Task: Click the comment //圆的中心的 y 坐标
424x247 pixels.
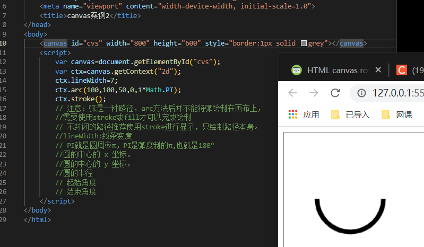Action: pos(93,164)
